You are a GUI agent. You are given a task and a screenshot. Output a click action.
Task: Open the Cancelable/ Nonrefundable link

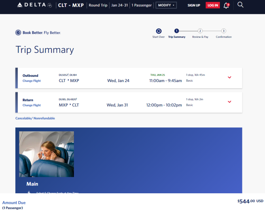[35, 118]
